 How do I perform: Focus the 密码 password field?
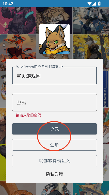[x=54, y=103]
